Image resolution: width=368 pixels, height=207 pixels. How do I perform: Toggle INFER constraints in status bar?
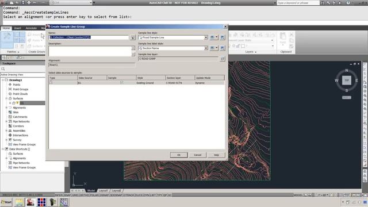[x=59, y=195]
